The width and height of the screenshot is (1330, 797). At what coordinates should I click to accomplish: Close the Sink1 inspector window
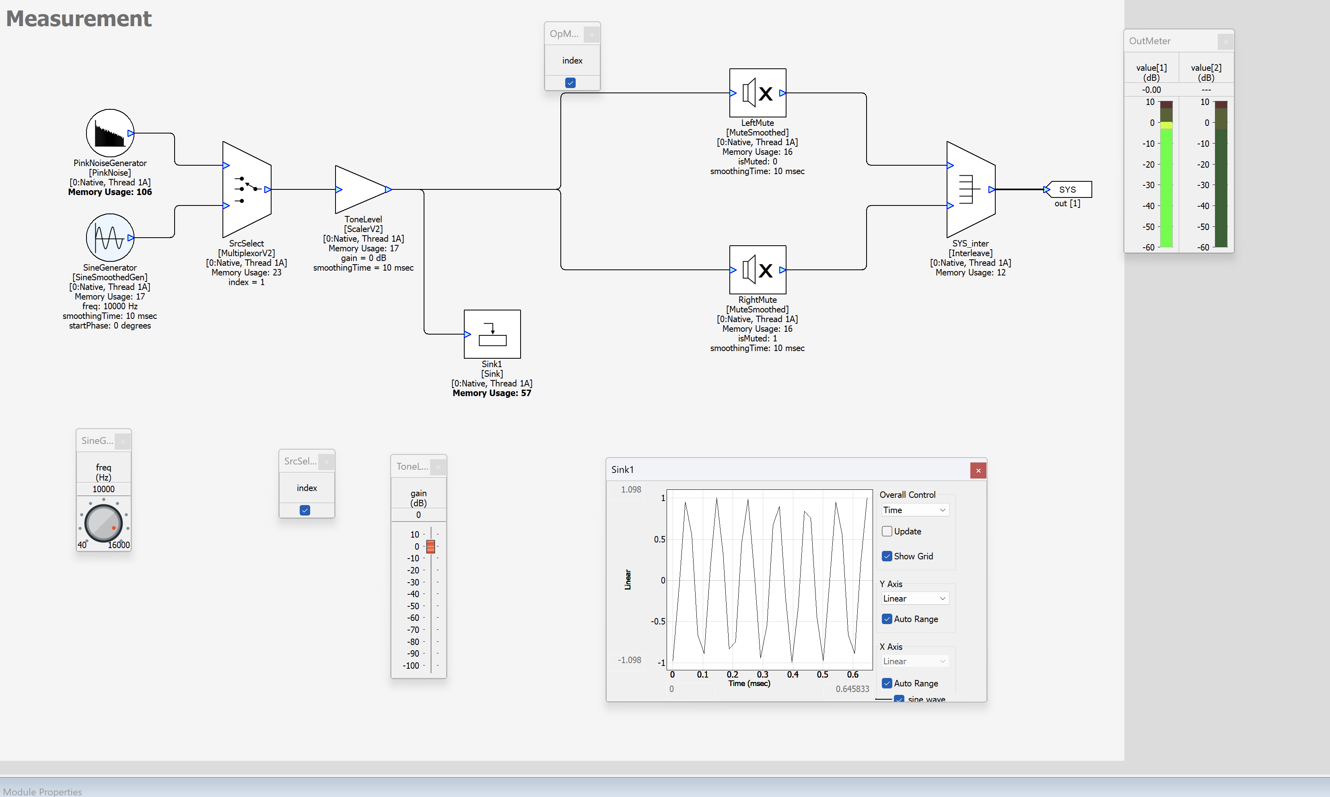(x=978, y=470)
